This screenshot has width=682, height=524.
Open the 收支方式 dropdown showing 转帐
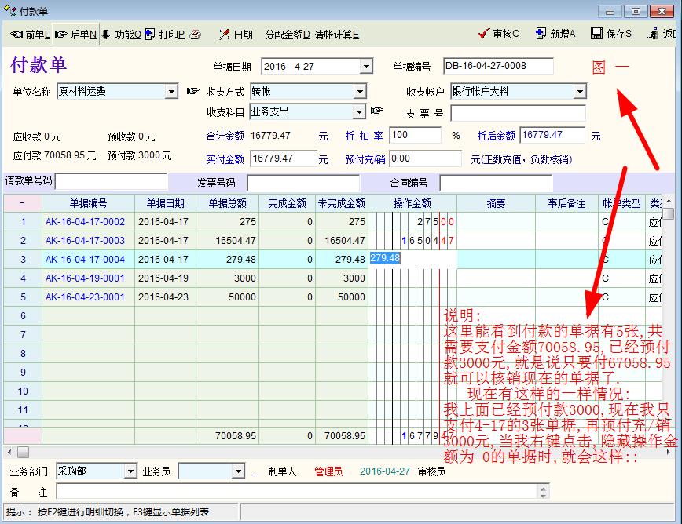(x=361, y=92)
